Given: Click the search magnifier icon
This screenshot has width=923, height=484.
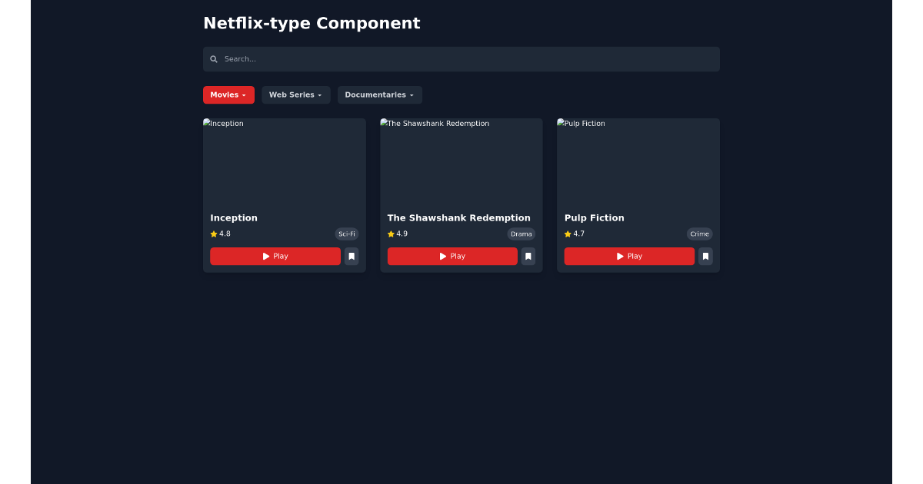Looking at the screenshot, I should pos(213,58).
